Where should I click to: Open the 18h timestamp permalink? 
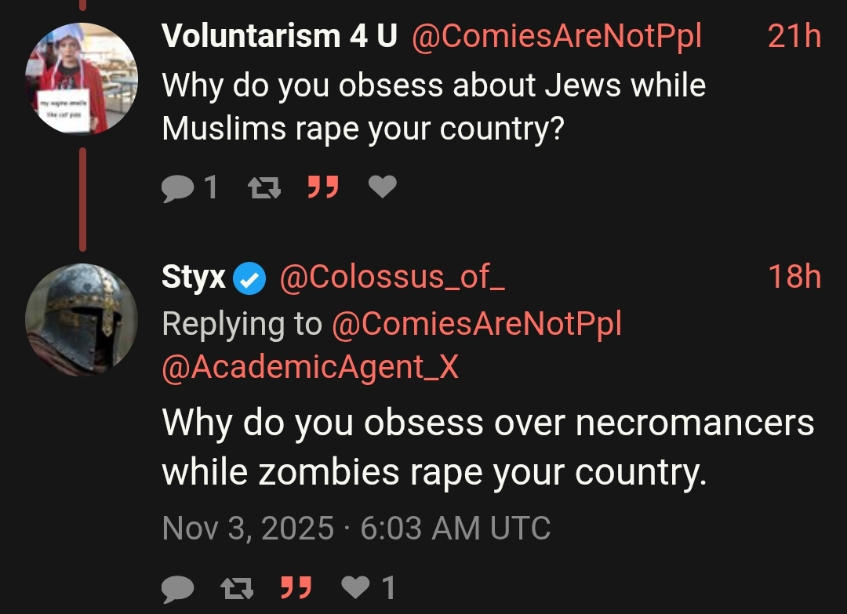pos(794,277)
